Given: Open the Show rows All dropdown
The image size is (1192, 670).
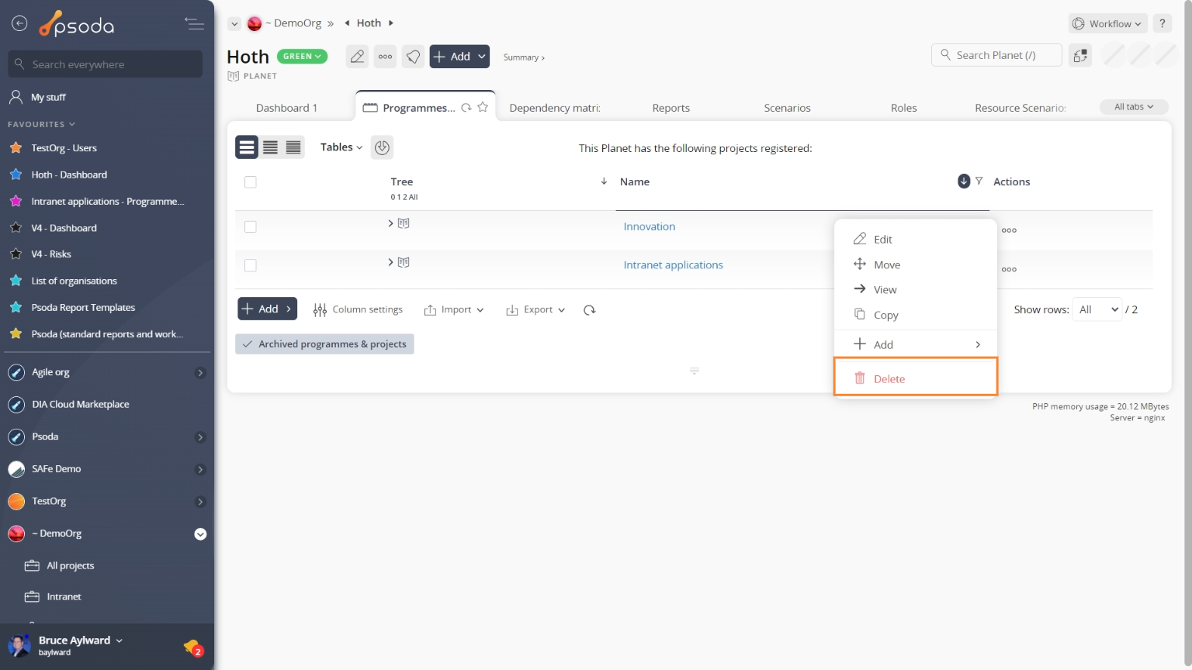Looking at the screenshot, I should pos(1097,309).
